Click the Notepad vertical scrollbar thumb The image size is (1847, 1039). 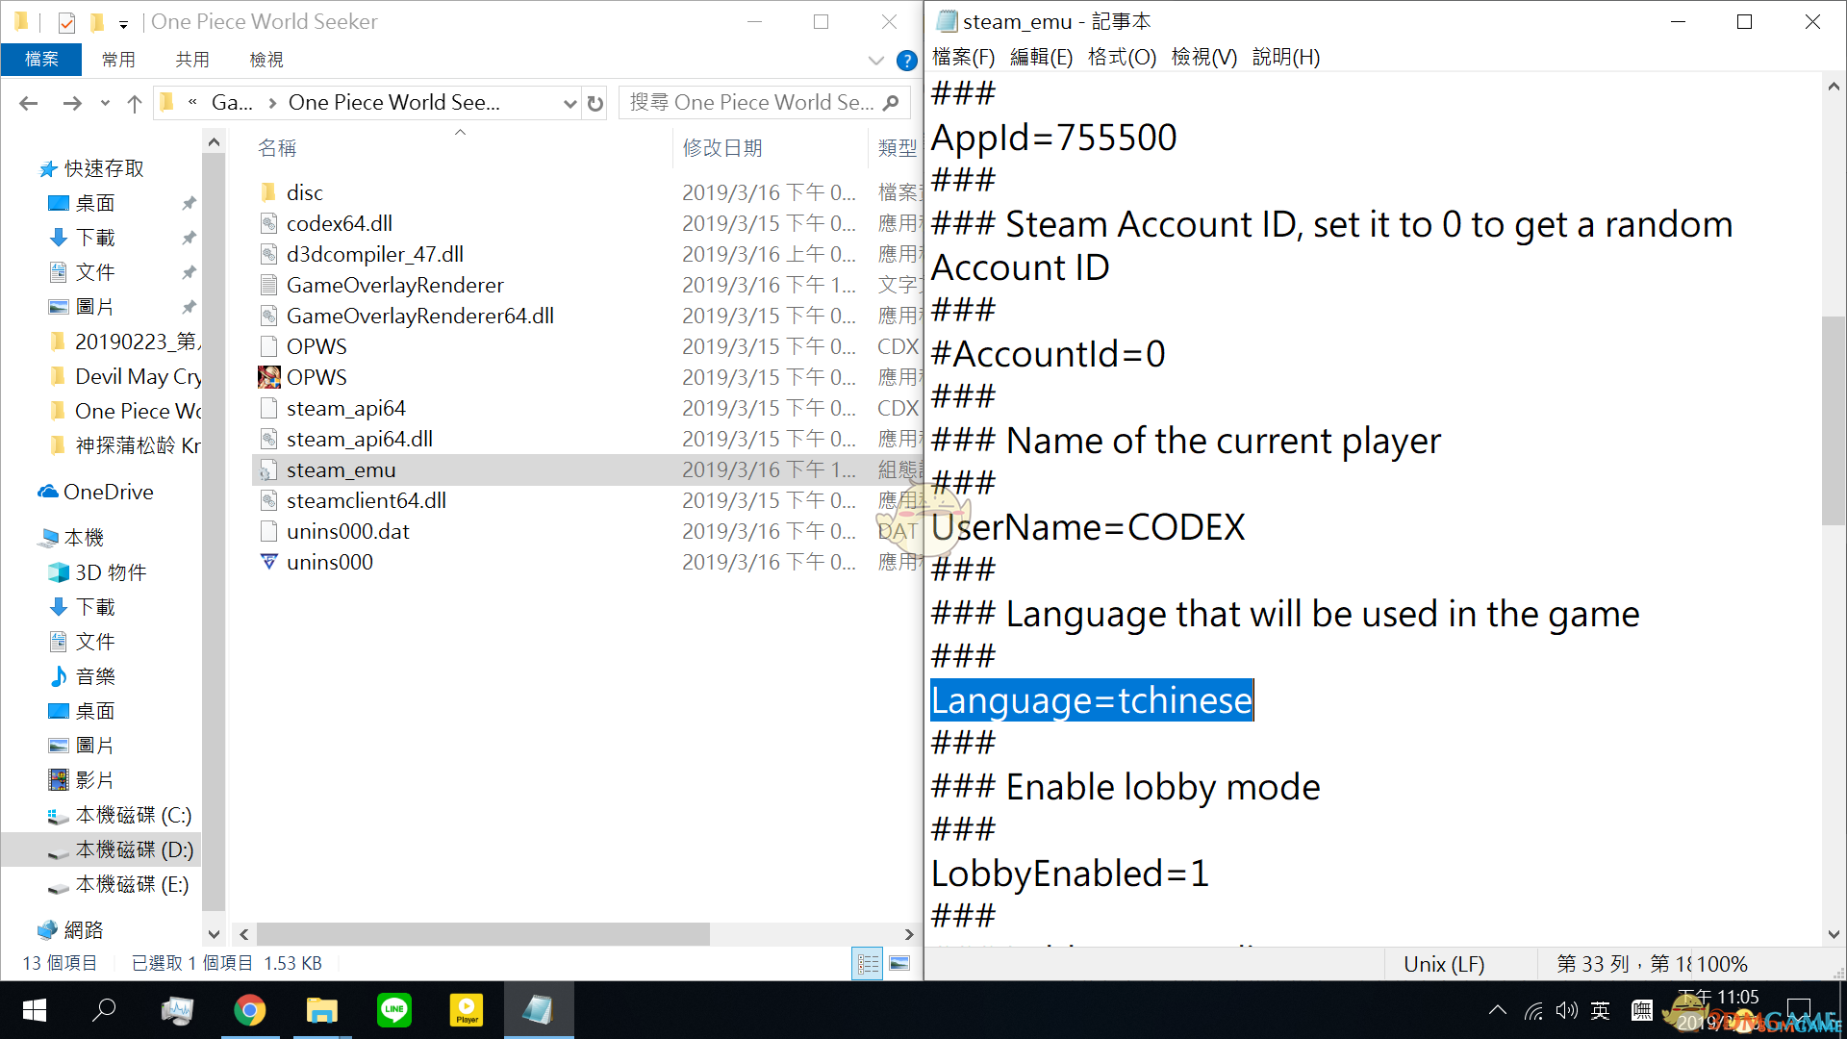[1834, 421]
